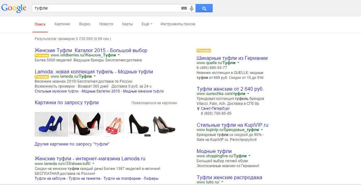Click the yellow Реклама label in right column
Viewport: 361px width, 185px height.
tap(203, 51)
